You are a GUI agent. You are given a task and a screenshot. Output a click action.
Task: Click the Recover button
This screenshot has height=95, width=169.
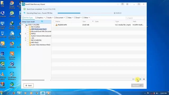pyautogui.click(x=137, y=85)
